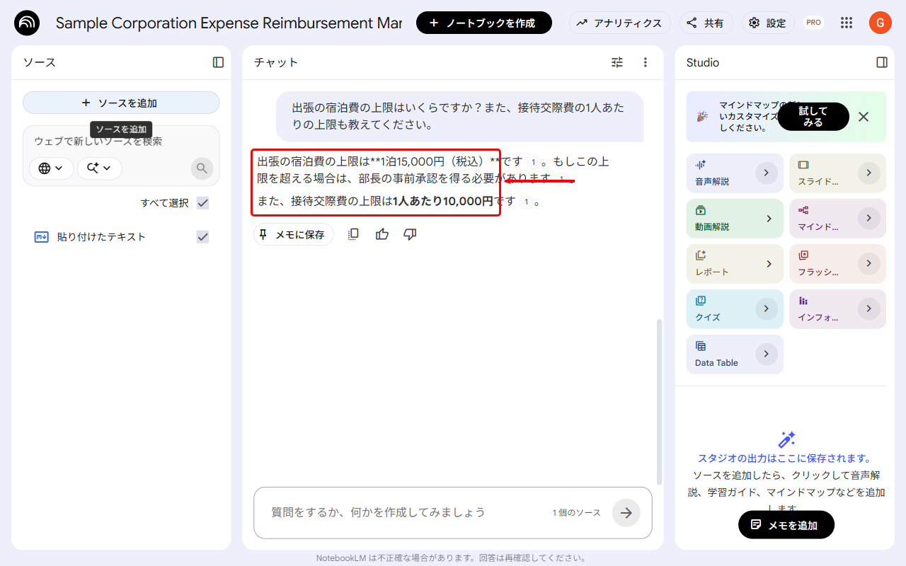The image size is (906, 566).
Task: Open the G account avatar
Action: [x=881, y=23]
